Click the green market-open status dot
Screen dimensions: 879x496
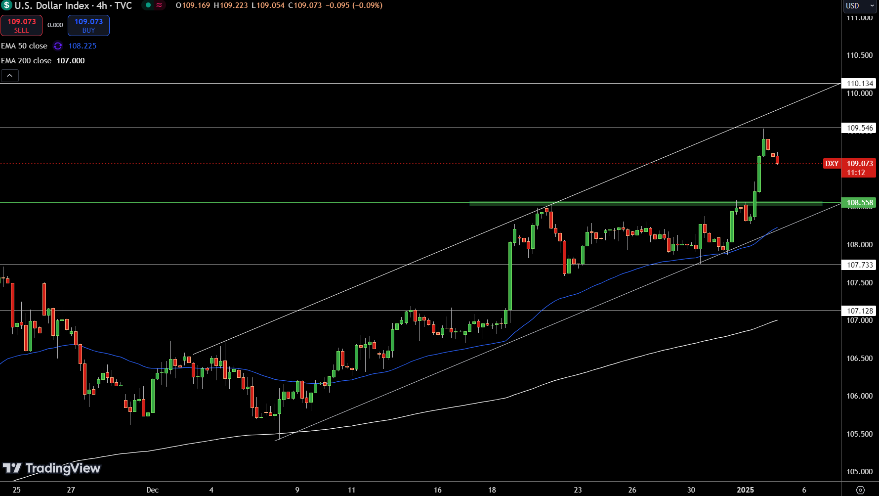pos(148,5)
